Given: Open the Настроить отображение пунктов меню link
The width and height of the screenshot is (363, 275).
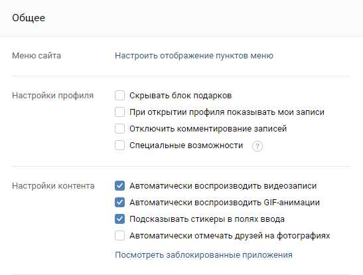Looking at the screenshot, I should tap(194, 56).
